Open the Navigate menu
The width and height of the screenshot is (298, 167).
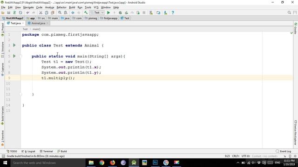[28, 7]
